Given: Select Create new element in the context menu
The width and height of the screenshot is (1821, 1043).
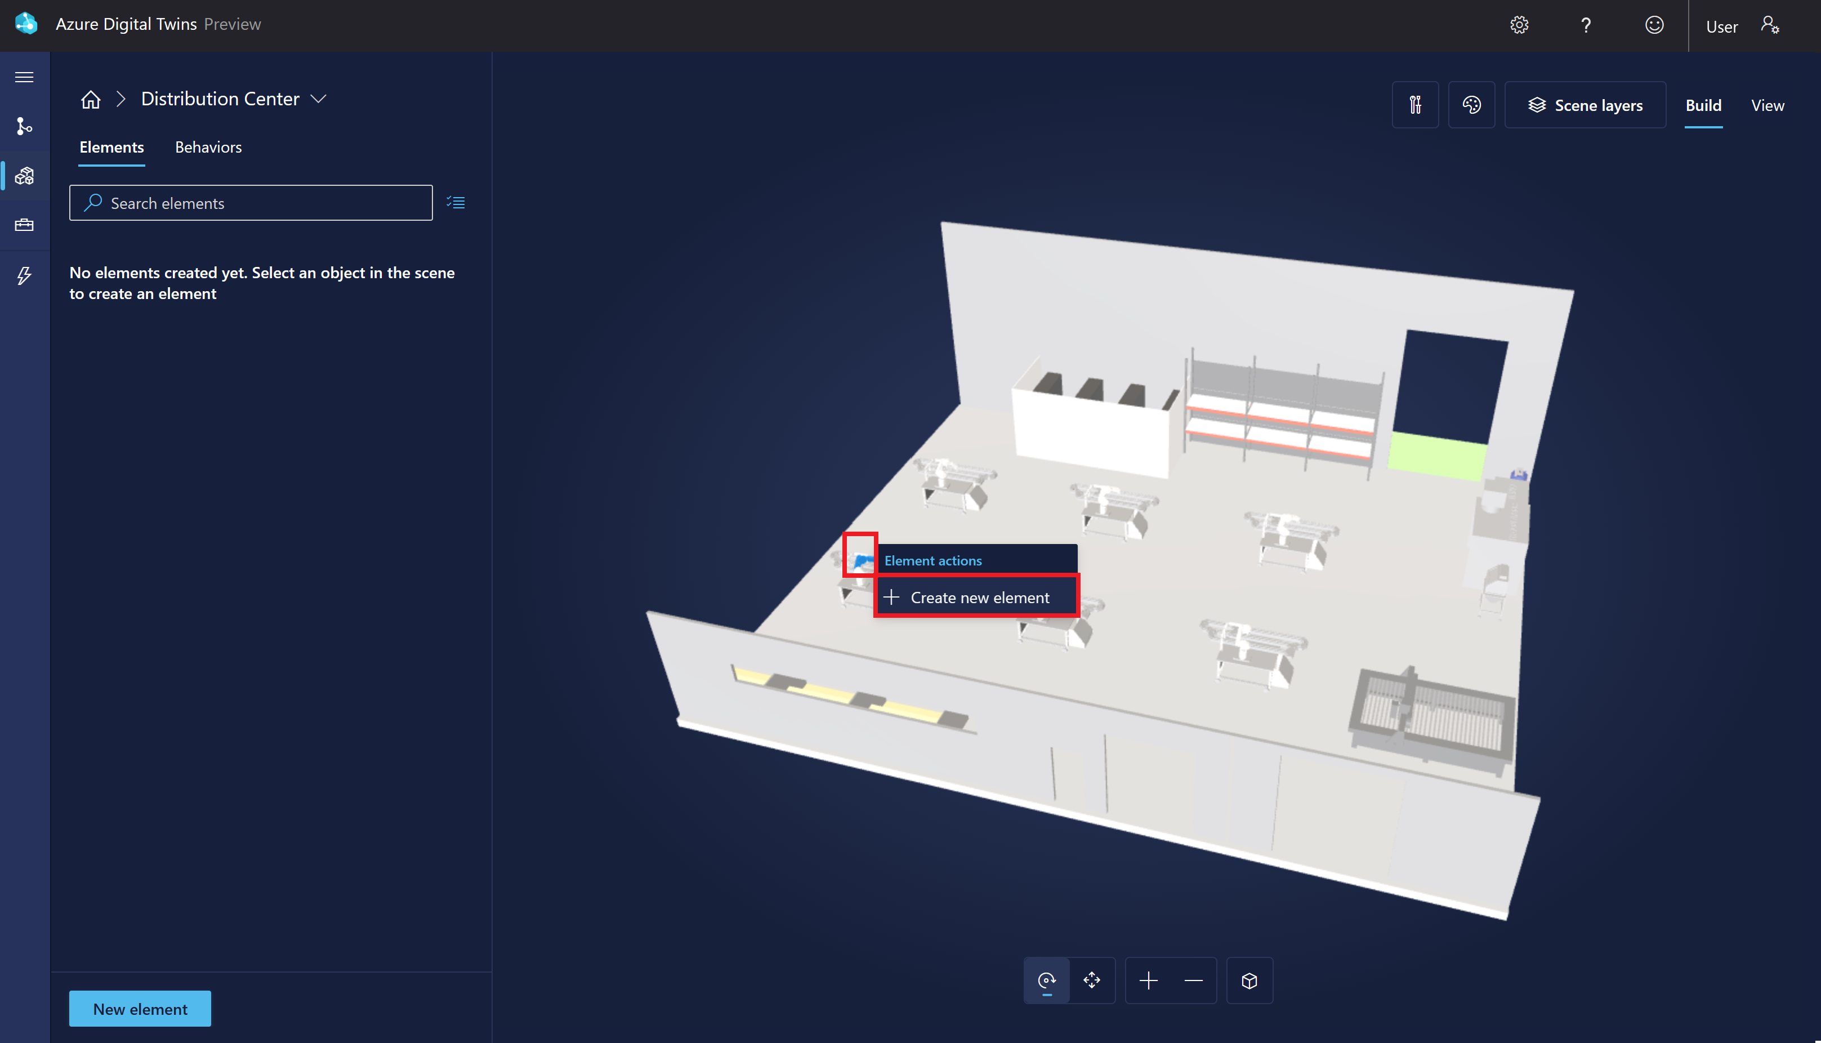Looking at the screenshot, I should pos(978,597).
